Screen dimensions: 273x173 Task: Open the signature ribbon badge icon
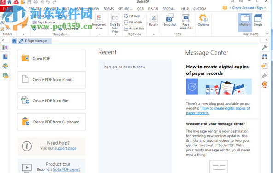click(x=265, y=85)
